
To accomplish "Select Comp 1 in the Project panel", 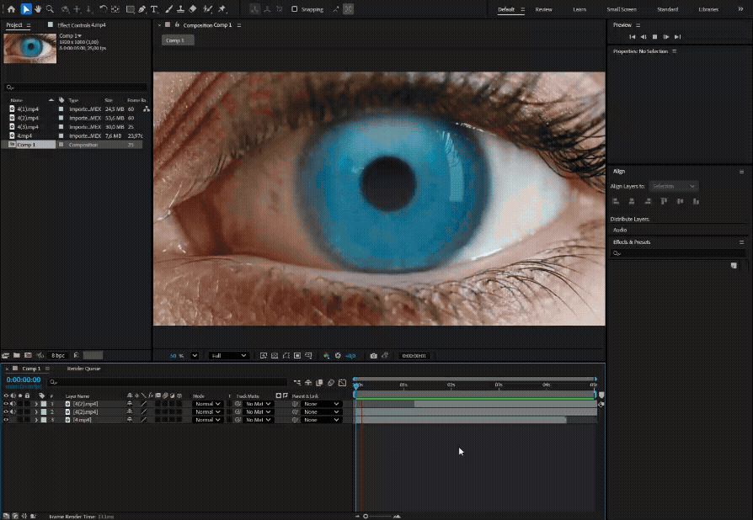I will (x=26, y=145).
